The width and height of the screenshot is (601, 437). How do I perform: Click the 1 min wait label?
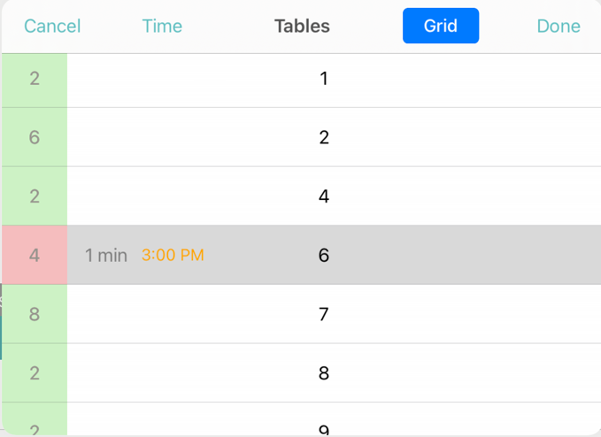(x=106, y=255)
